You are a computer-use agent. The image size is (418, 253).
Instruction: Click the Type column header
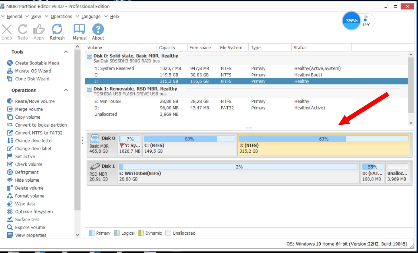tap(270, 48)
